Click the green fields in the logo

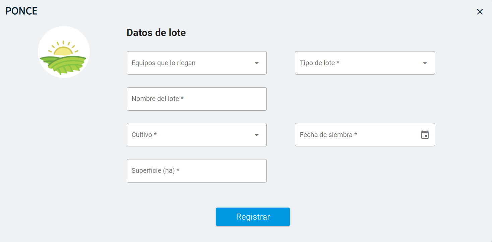click(x=64, y=64)
